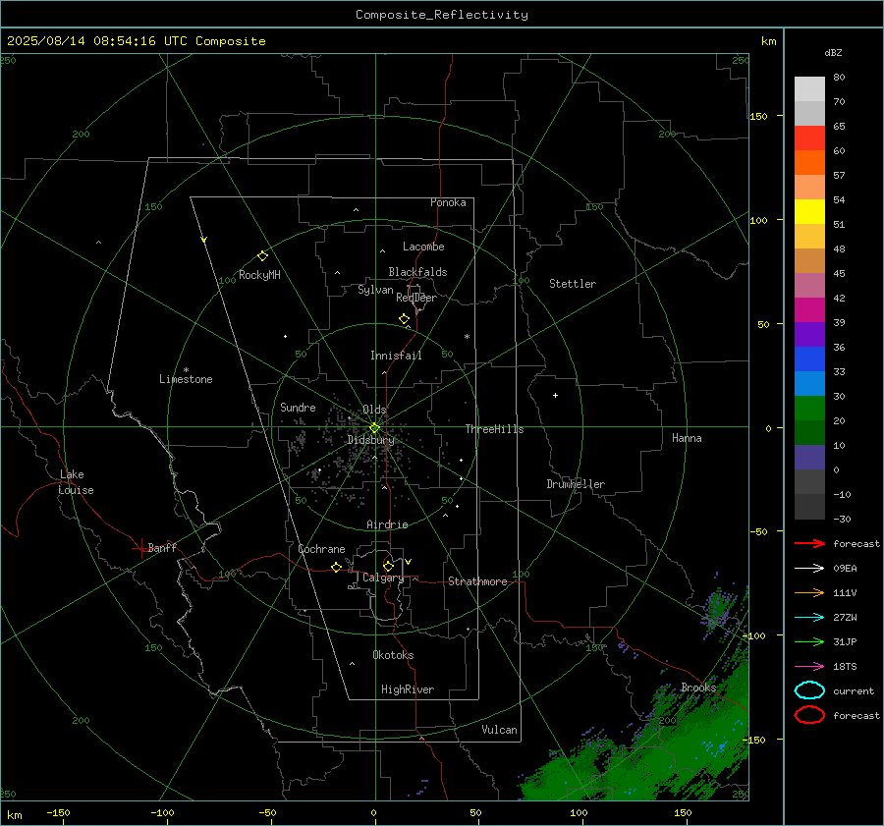Click the Sundre town label
This screenshot has height=826, width=884.
tap(298, 408)
